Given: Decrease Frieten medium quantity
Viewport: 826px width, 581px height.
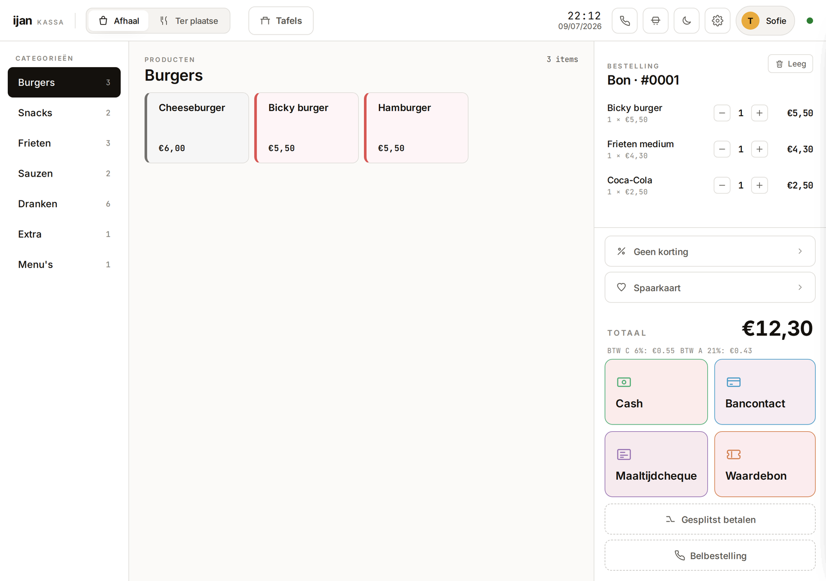Looking at the screenshot, I should (722, 149).
